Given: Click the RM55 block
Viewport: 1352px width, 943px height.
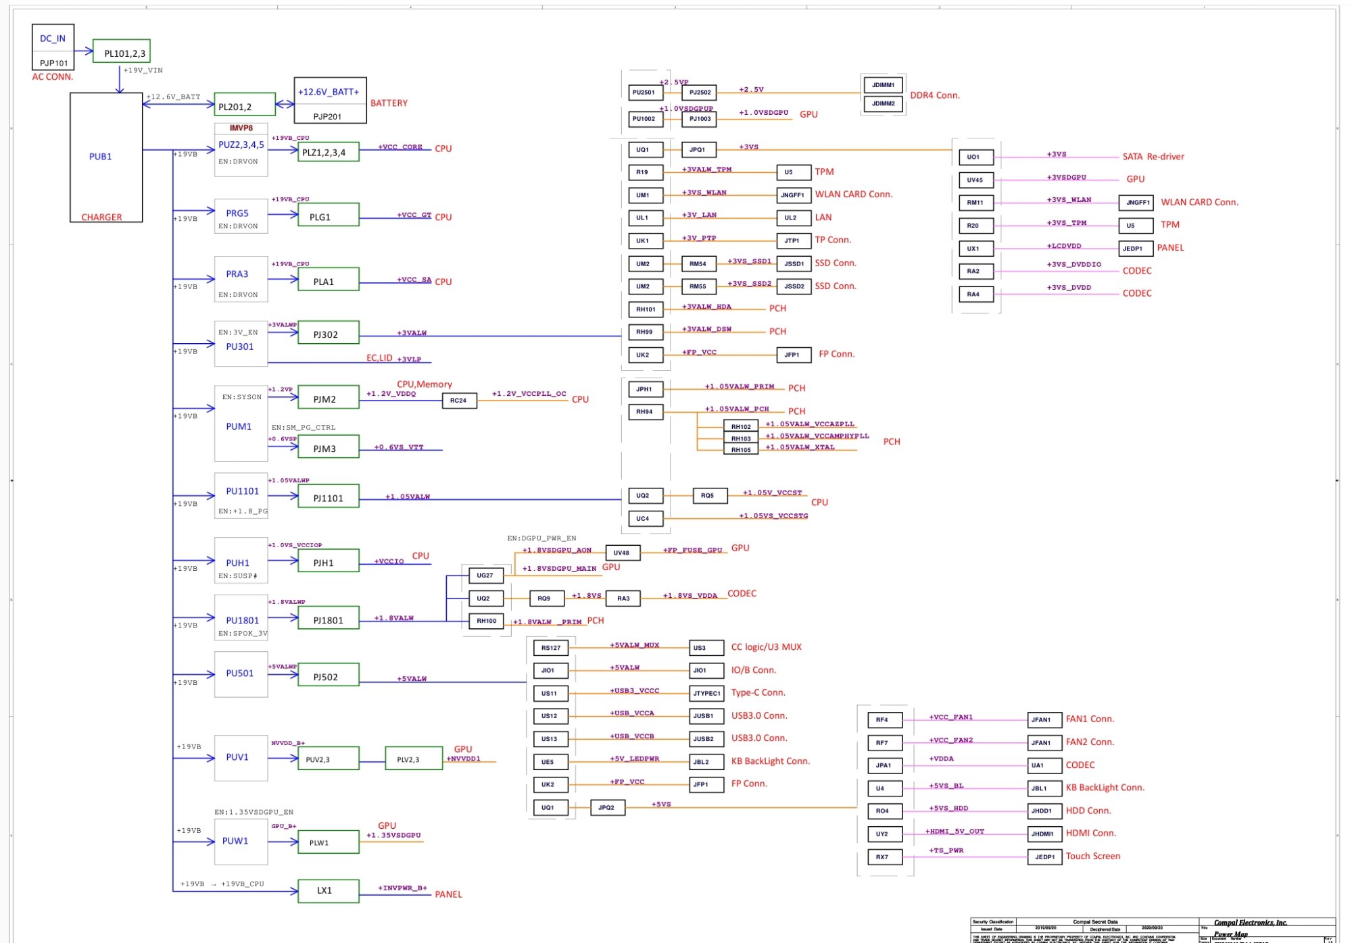Looking at the screenshot, I should click(700, 286).
